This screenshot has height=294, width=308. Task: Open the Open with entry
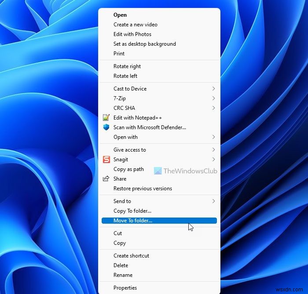coord(159,137)
